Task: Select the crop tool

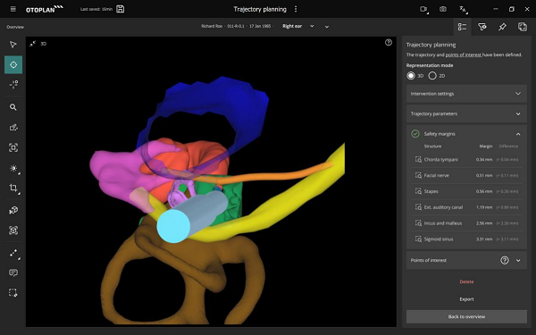Action: (13, 188)
